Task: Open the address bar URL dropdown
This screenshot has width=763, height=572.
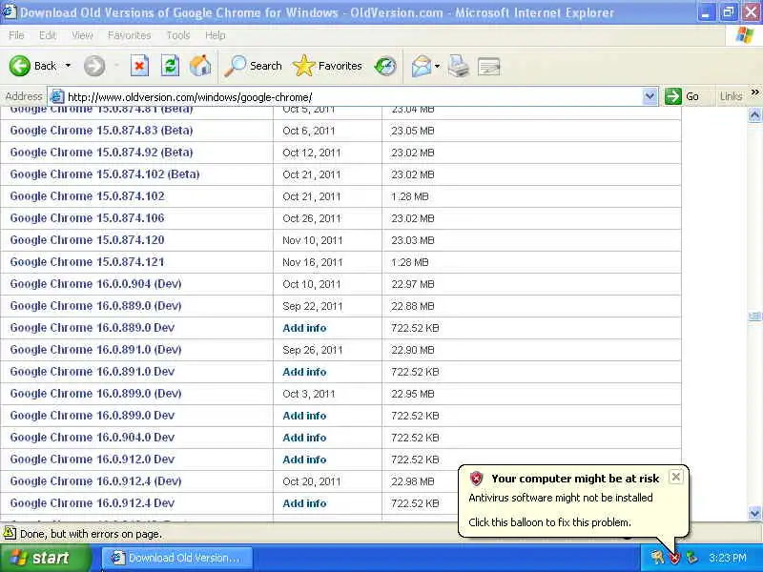Action: (x=650, y=96)
